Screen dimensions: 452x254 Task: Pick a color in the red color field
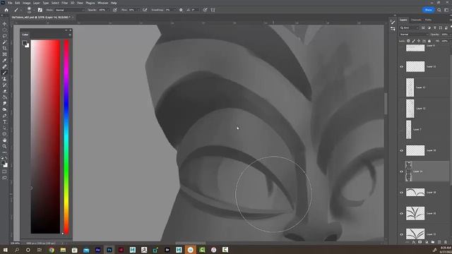point(45,136)
